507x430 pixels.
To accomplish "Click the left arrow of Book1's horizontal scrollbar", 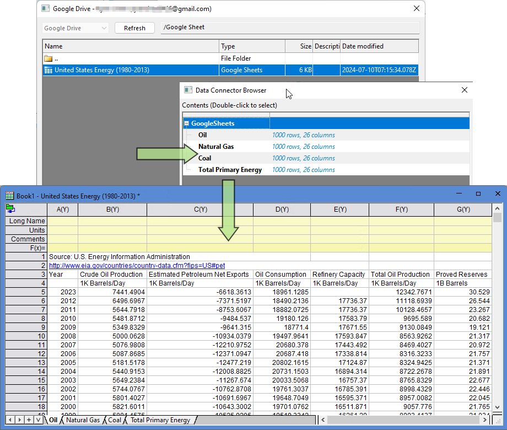I will (323, 420).
